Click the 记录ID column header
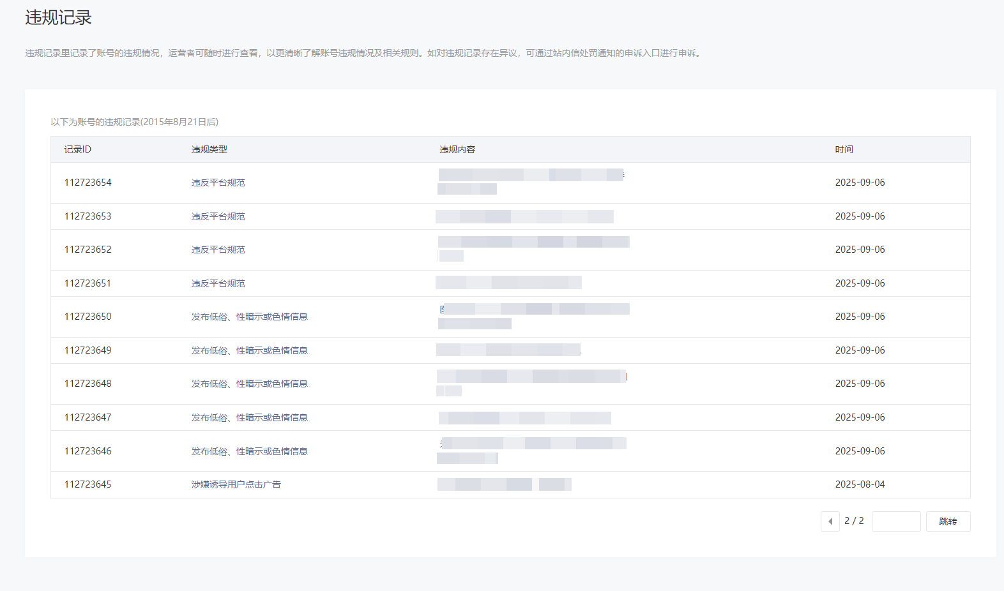The image size is (1004, 591). (77, 149)
